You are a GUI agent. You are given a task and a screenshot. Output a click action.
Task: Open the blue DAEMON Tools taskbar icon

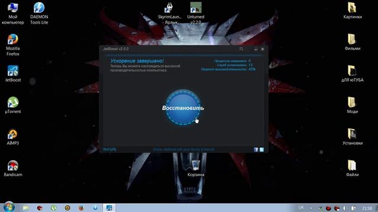[x=96, y=208]
